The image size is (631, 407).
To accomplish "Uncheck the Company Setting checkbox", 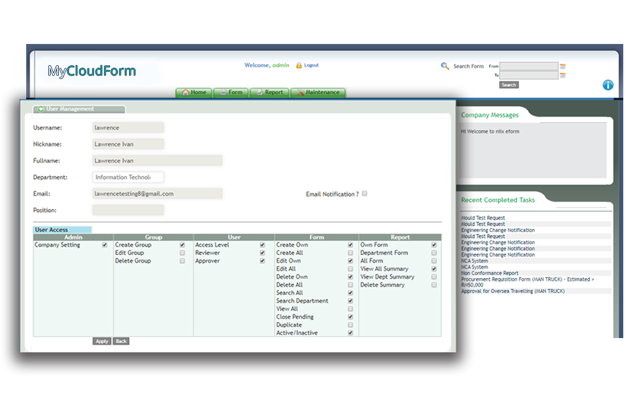I will [104, 244].
